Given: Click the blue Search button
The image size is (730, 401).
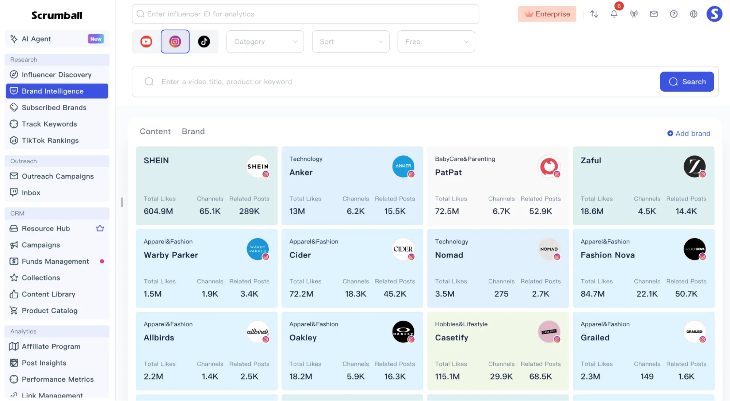Looking at the screenshot, I should [687, 81].
